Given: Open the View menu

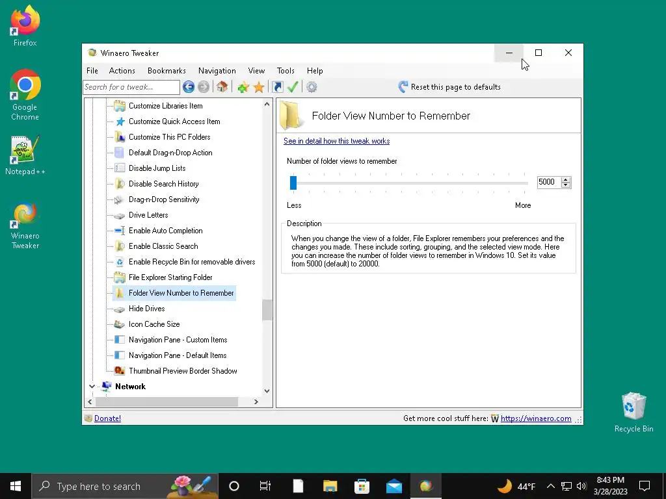Looking at the screenshot, I should [256, 71].
